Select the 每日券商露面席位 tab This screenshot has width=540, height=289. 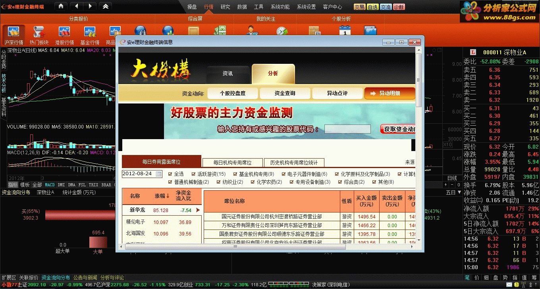click(x=162, y=162)
